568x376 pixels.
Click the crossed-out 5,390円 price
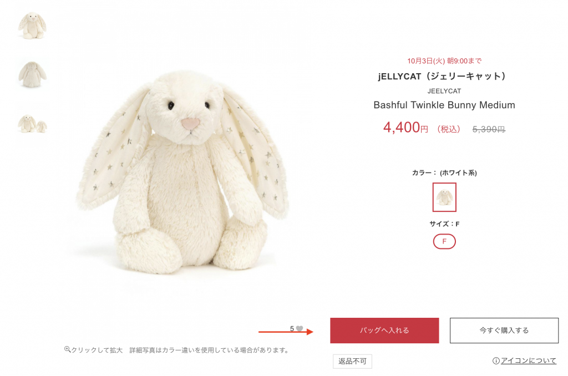(x=489, y=129)
